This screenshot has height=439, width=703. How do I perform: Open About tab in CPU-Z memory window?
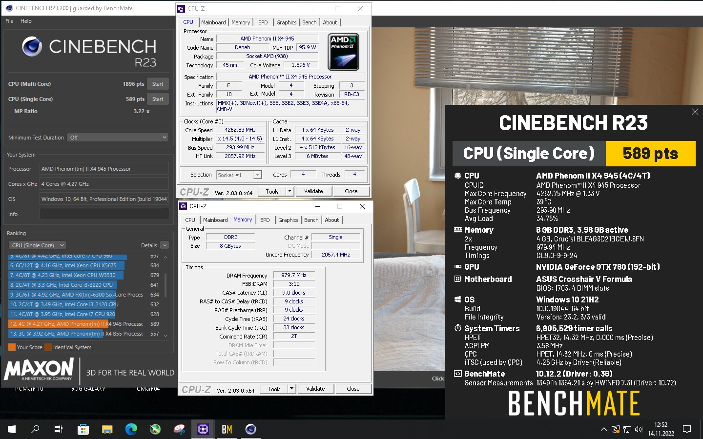[332, 220]
